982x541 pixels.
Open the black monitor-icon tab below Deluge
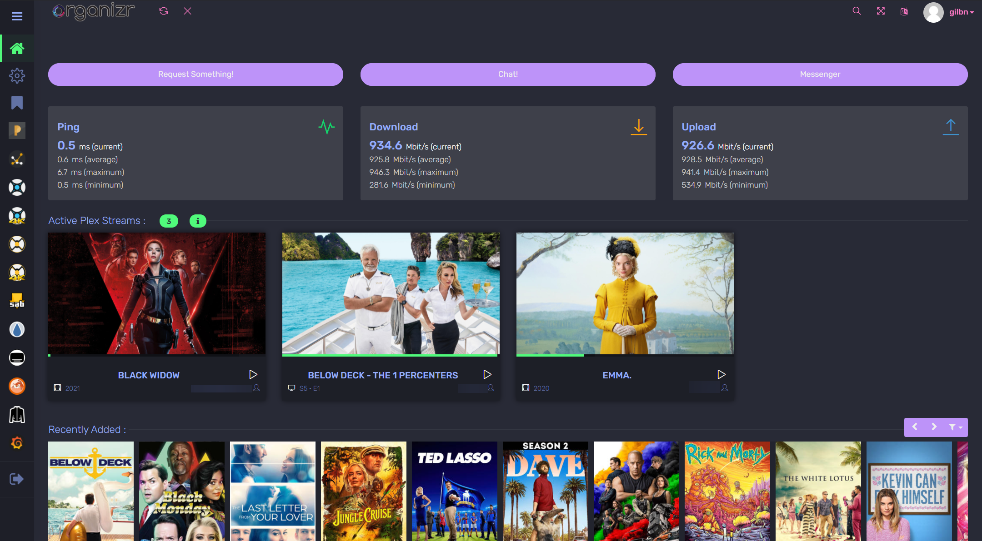tap(17, 358)
